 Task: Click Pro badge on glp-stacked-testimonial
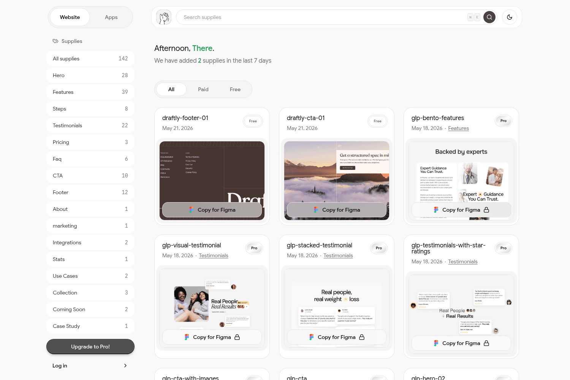[379, 248]
